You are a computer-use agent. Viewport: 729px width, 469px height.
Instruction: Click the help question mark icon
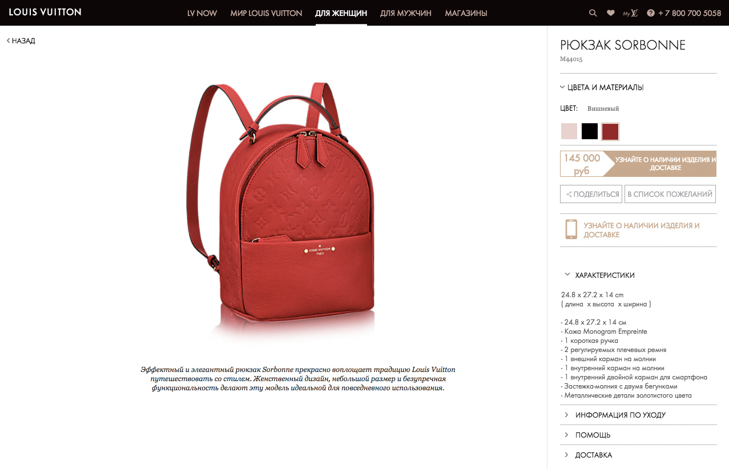(651, 13)
